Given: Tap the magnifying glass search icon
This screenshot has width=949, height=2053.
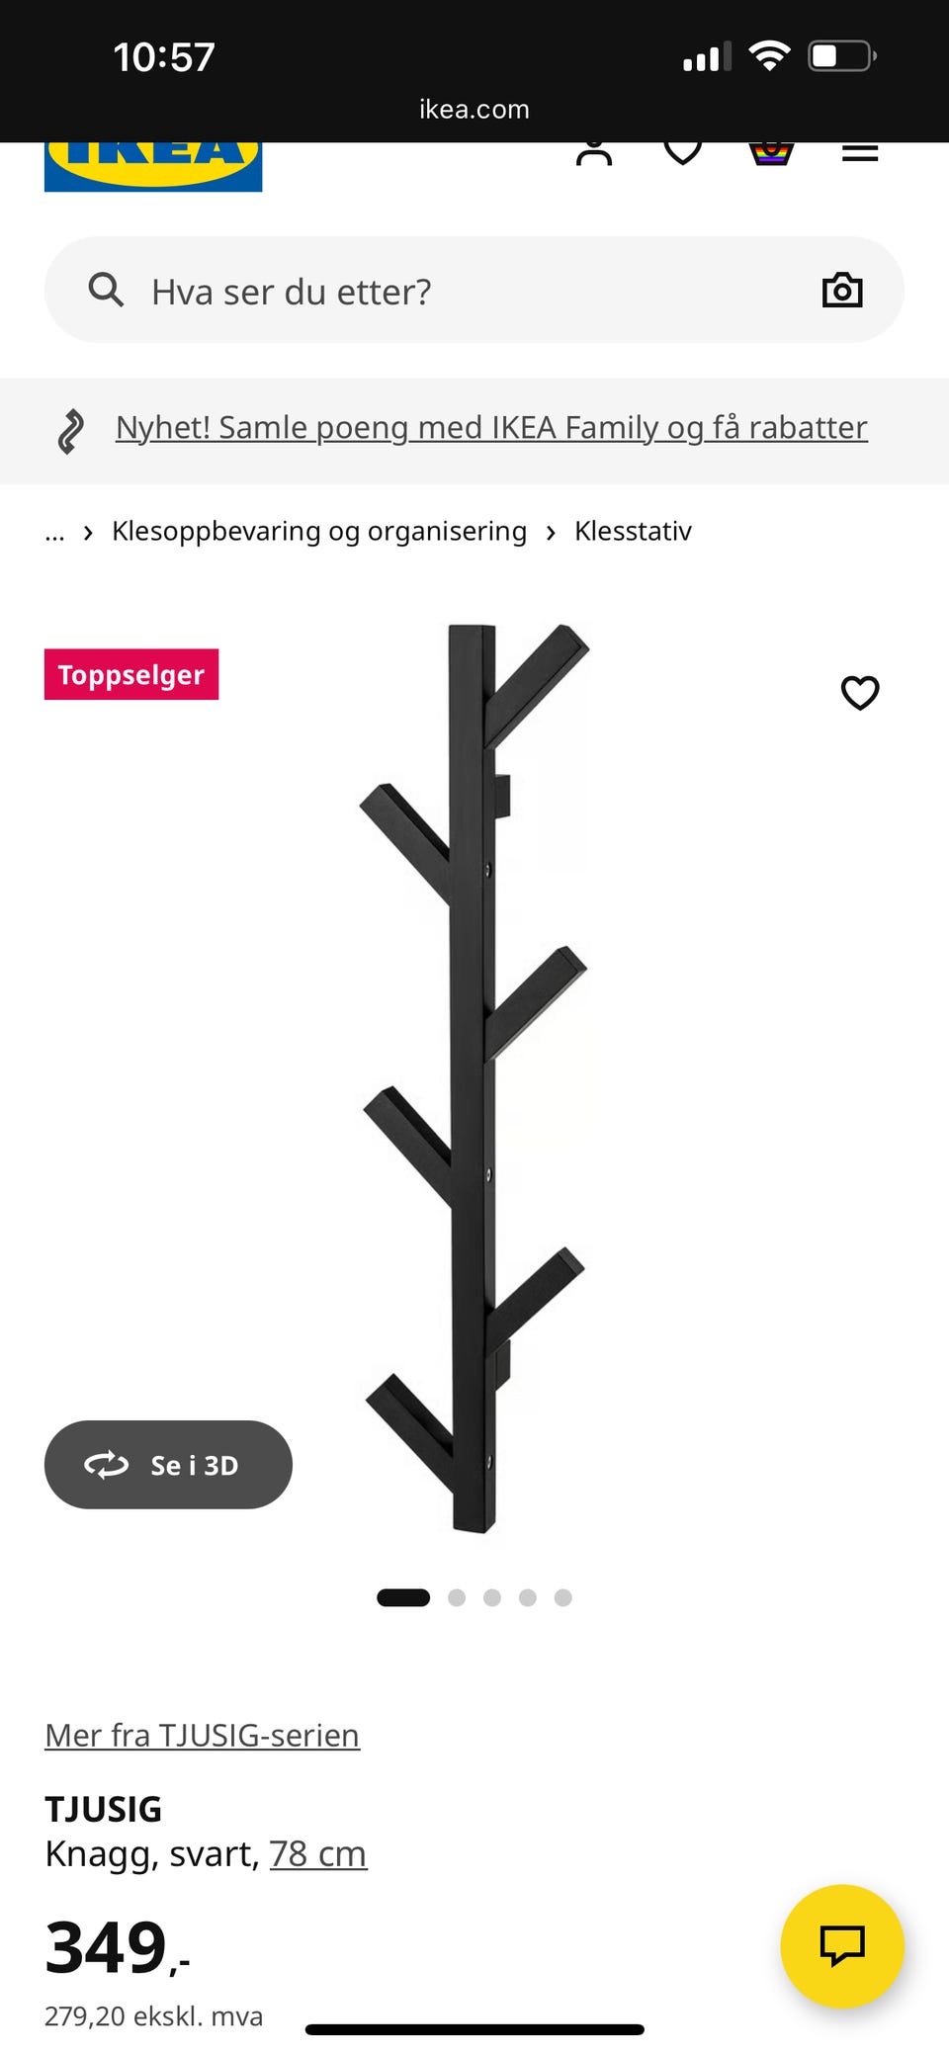Looking at the screenshot, I should pos(106,291).
